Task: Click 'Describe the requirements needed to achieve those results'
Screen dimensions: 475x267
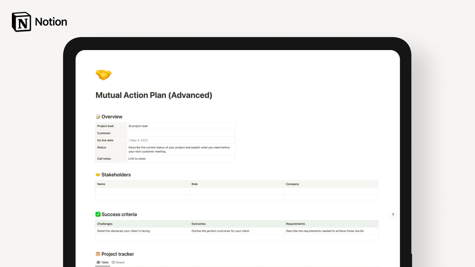Action: pos(325,231)
